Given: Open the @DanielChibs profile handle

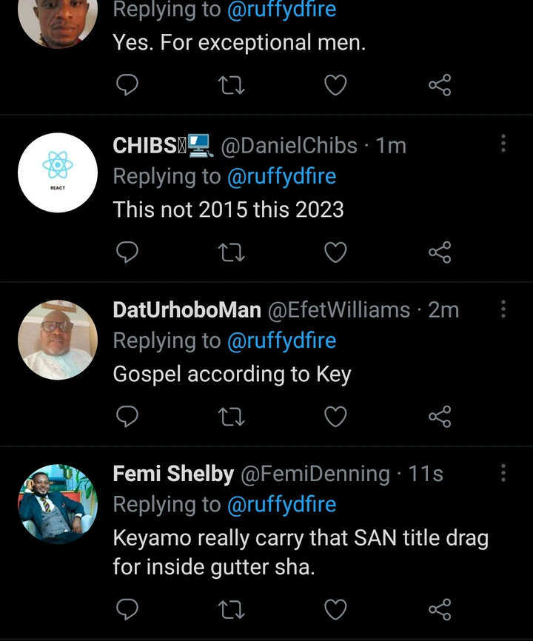Looking at the screenshot, I should 289,146.
